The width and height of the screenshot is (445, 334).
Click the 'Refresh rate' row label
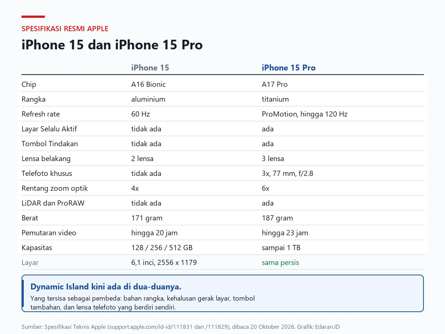[x=40, y=114]
